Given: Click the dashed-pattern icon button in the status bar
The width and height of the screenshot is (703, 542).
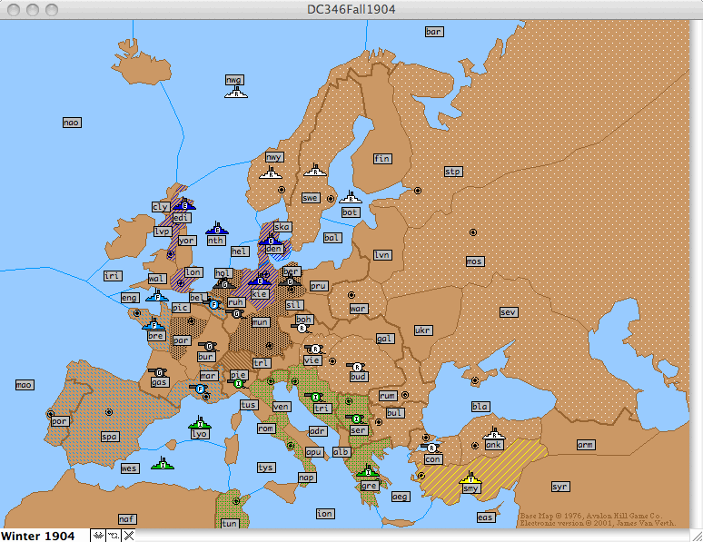Looking at the screenshot, I should 114,536.
